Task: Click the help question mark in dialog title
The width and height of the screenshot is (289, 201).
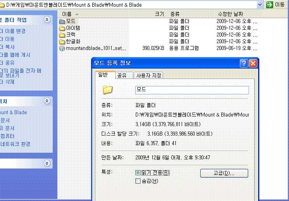Action: click(244, 63)
